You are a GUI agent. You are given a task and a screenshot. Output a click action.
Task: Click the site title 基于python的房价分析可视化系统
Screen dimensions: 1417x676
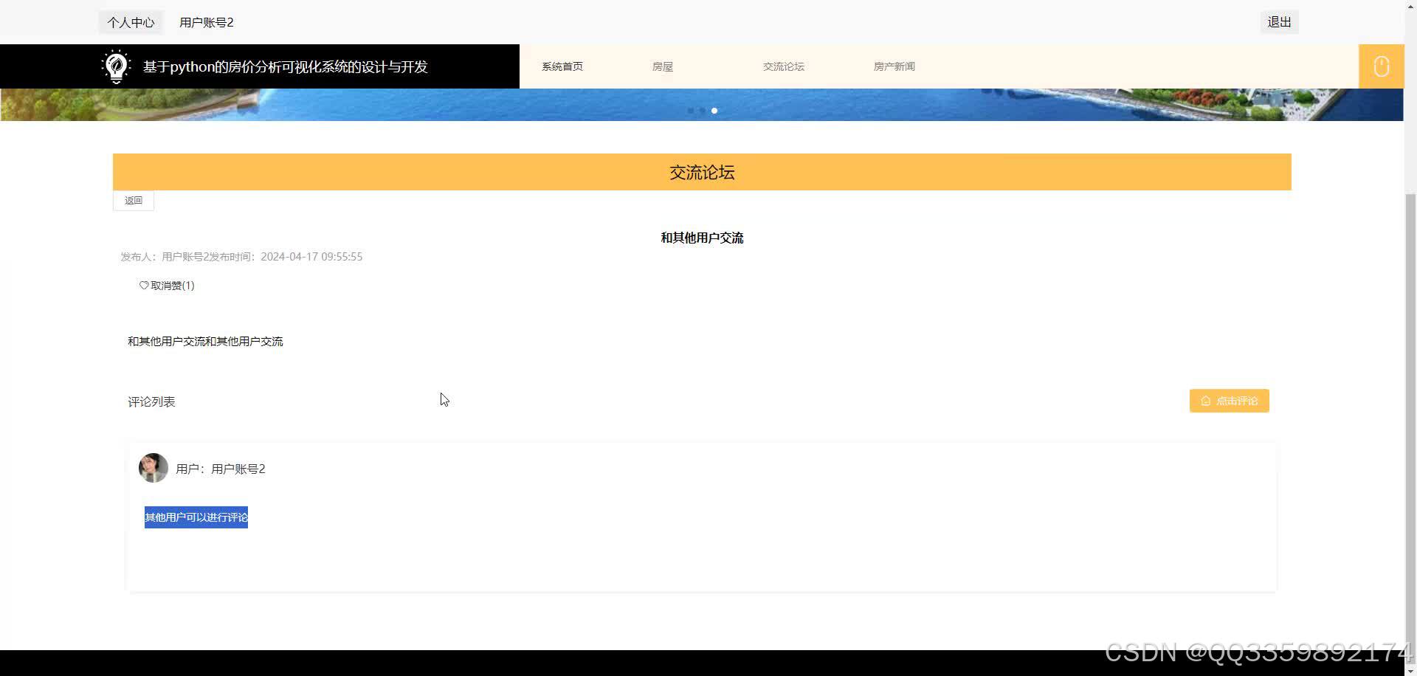pyautogui.click(x=286, y=66)
